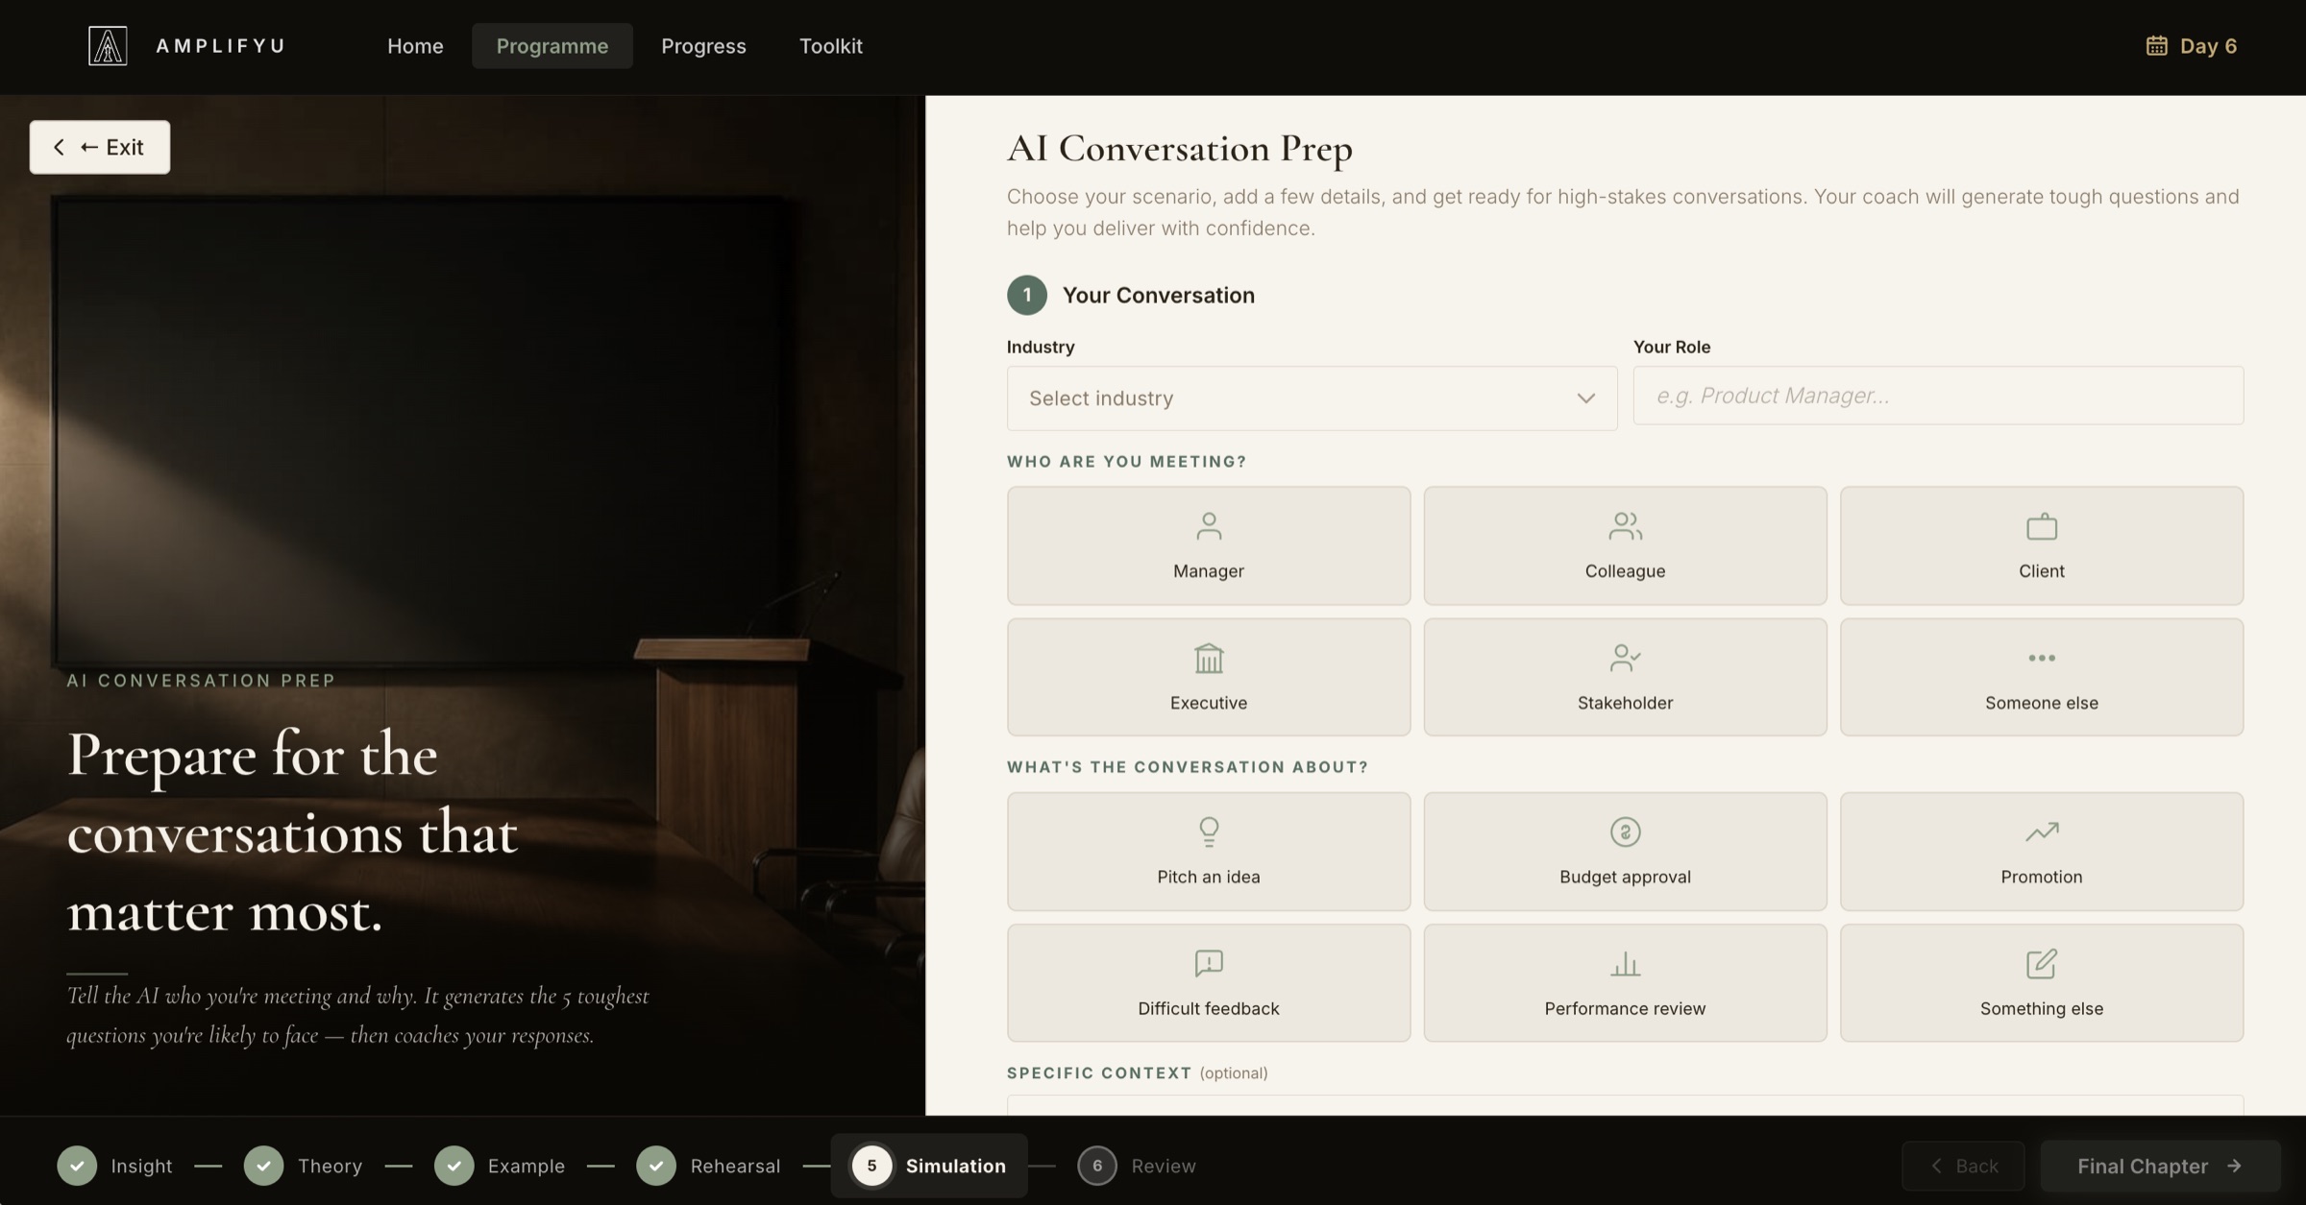Click the Exit button
Viewport: 2306px width, 1205px height.
tap(100, 147)
